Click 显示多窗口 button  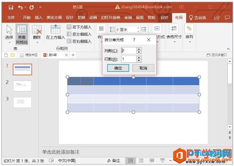point(217,55)
